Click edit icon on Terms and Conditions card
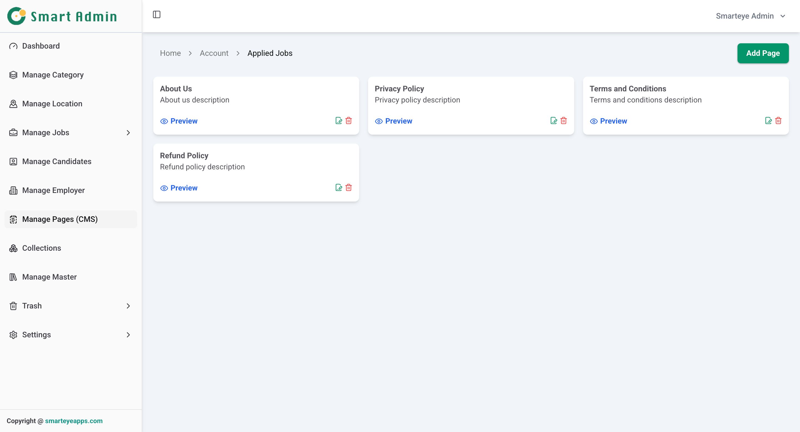 coord(768,121)
